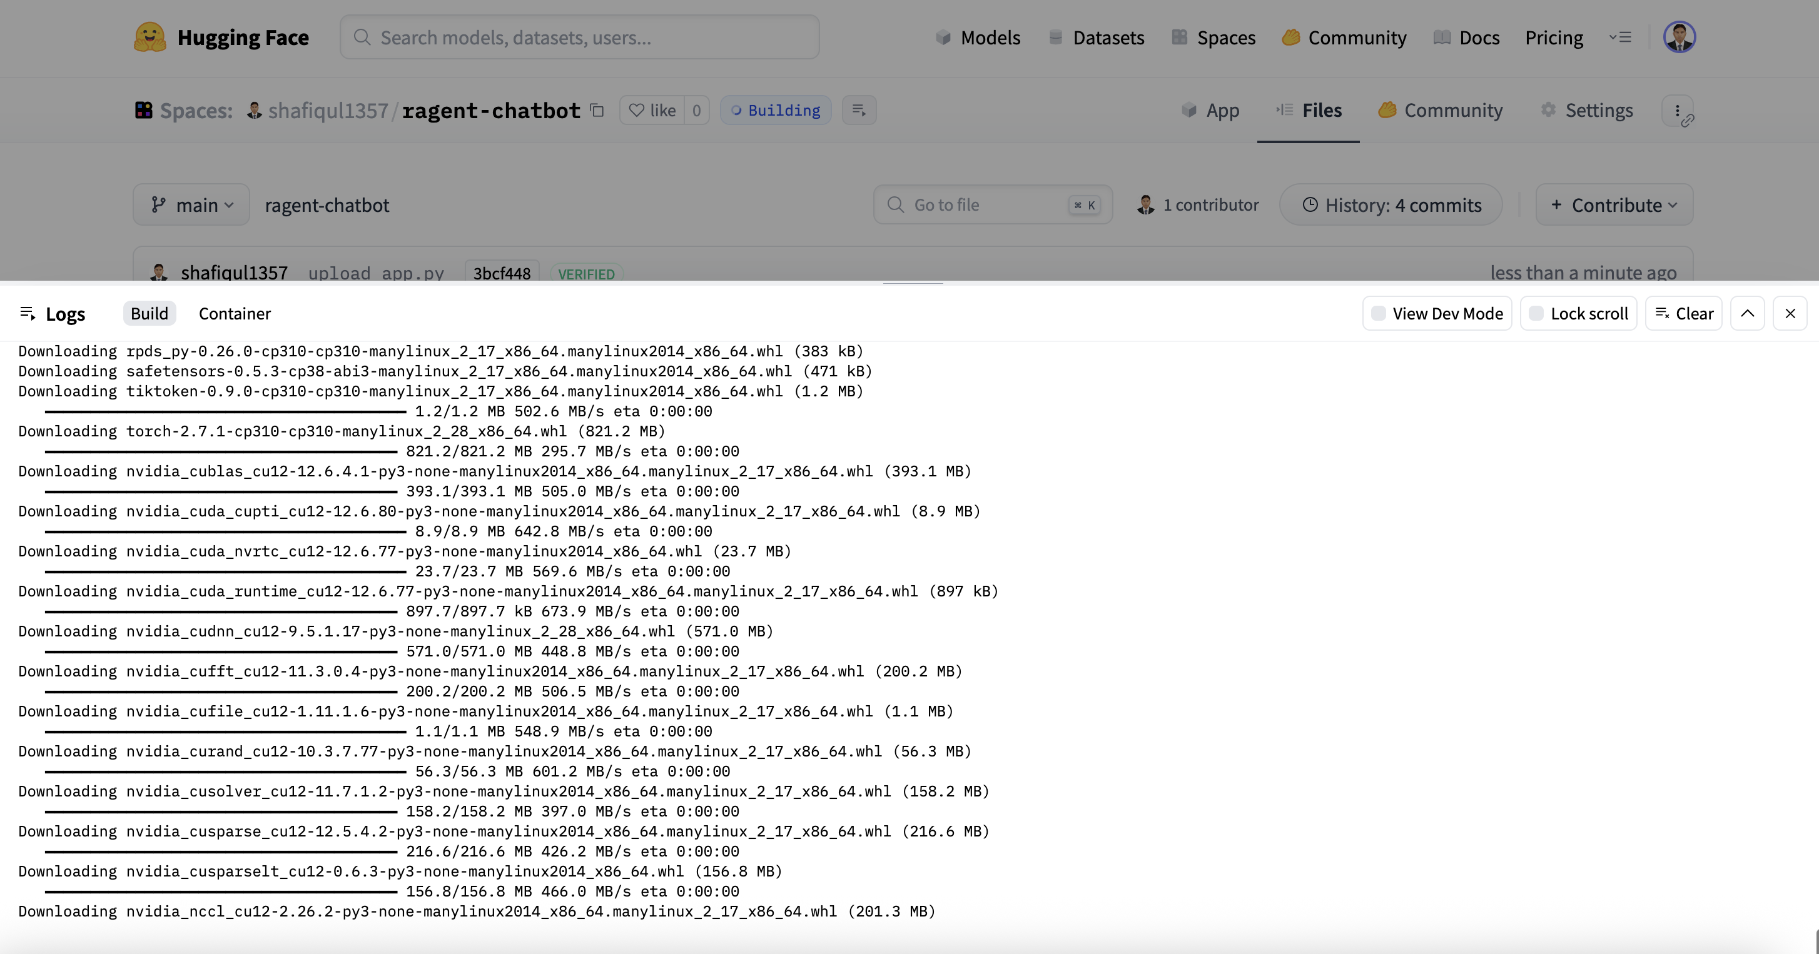
Task: Open the space Community tab
Action: 1439,110
